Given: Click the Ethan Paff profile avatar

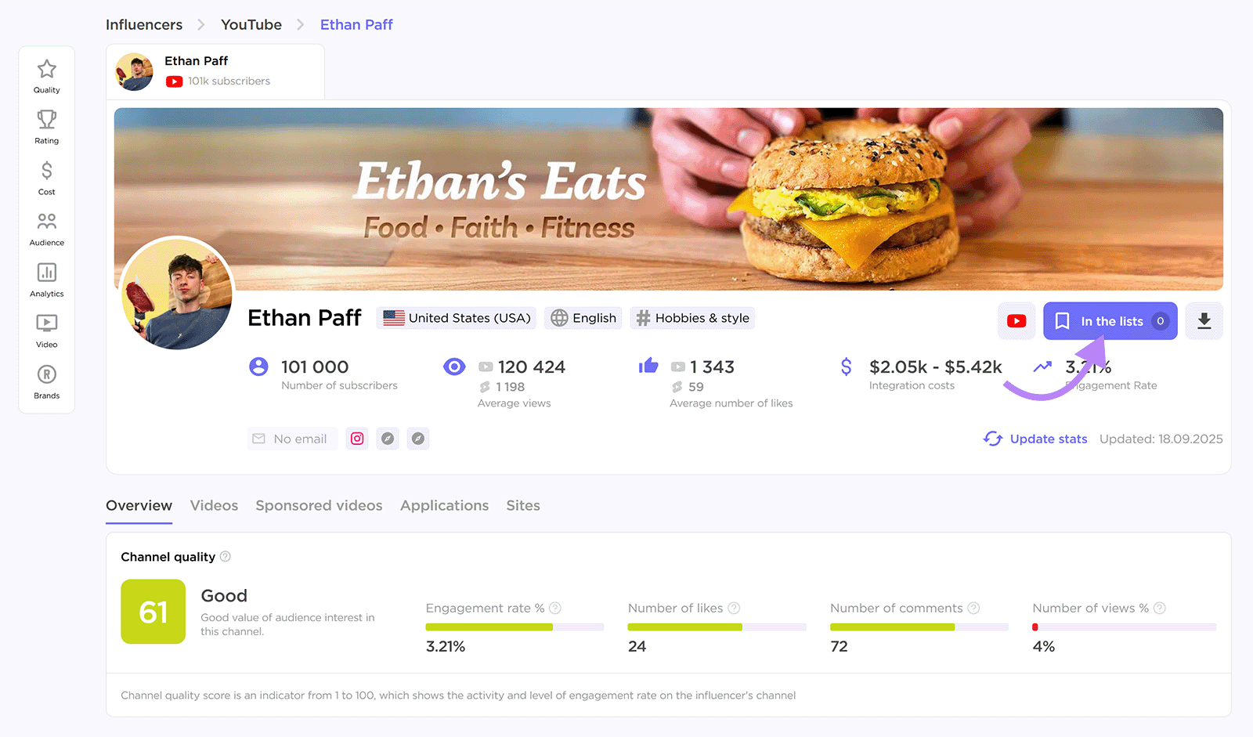Looking at the screenshot, I should [x=177, y=293].
